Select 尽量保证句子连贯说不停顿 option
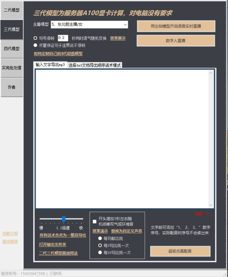The width and height of the screenshot is (228, 277). [x=35, y=45]
